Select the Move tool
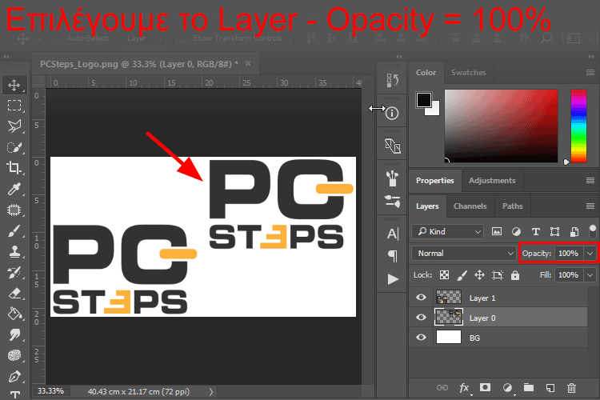 pyautogui.click(x=14, y=85)
